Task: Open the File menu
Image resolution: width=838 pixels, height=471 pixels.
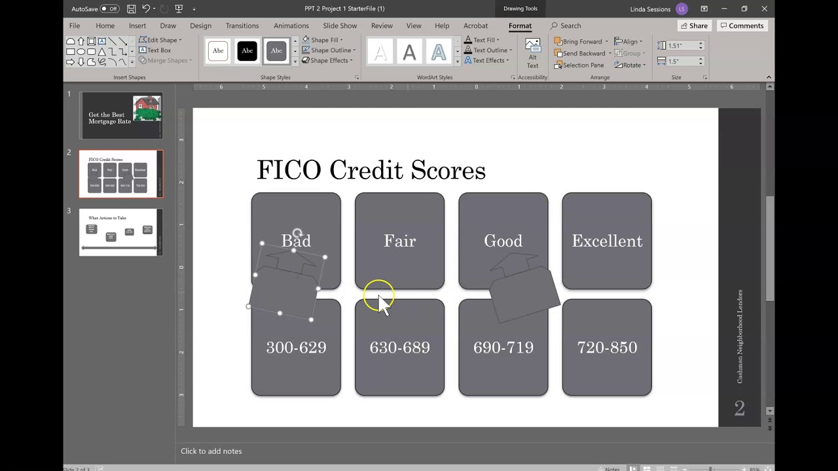Action: 75,26
